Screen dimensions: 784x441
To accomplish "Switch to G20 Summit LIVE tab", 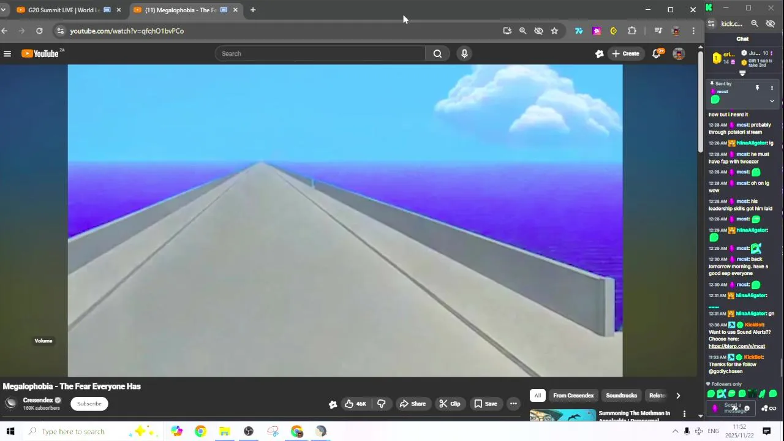I will tap(65, 10).
